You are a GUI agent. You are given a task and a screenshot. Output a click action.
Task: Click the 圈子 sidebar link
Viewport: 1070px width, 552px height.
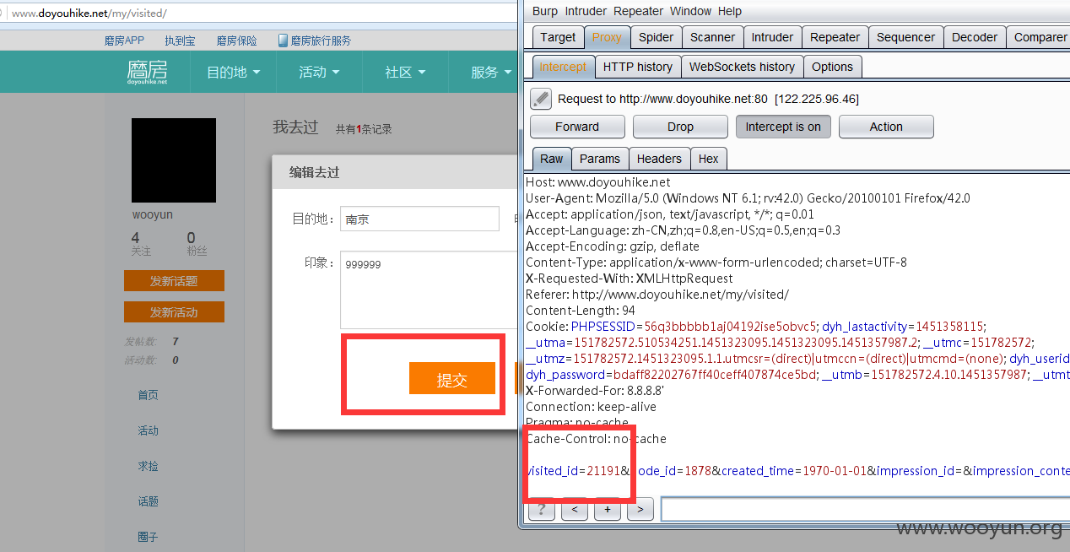149,537
